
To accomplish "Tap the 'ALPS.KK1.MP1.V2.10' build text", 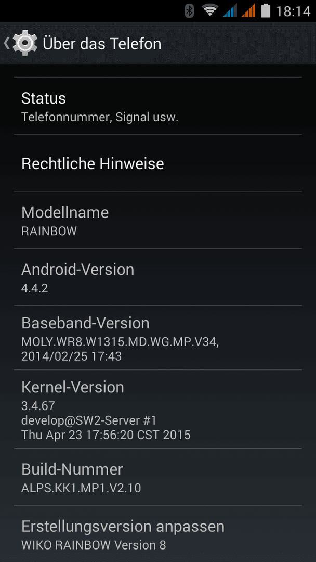I will point(81,488).
